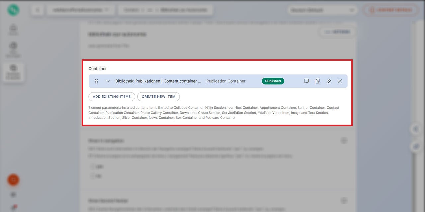Click the orange circular action button at bottom left
This screenshot has width=425, height=212.
pyautogui.click(x=13, y=180)
